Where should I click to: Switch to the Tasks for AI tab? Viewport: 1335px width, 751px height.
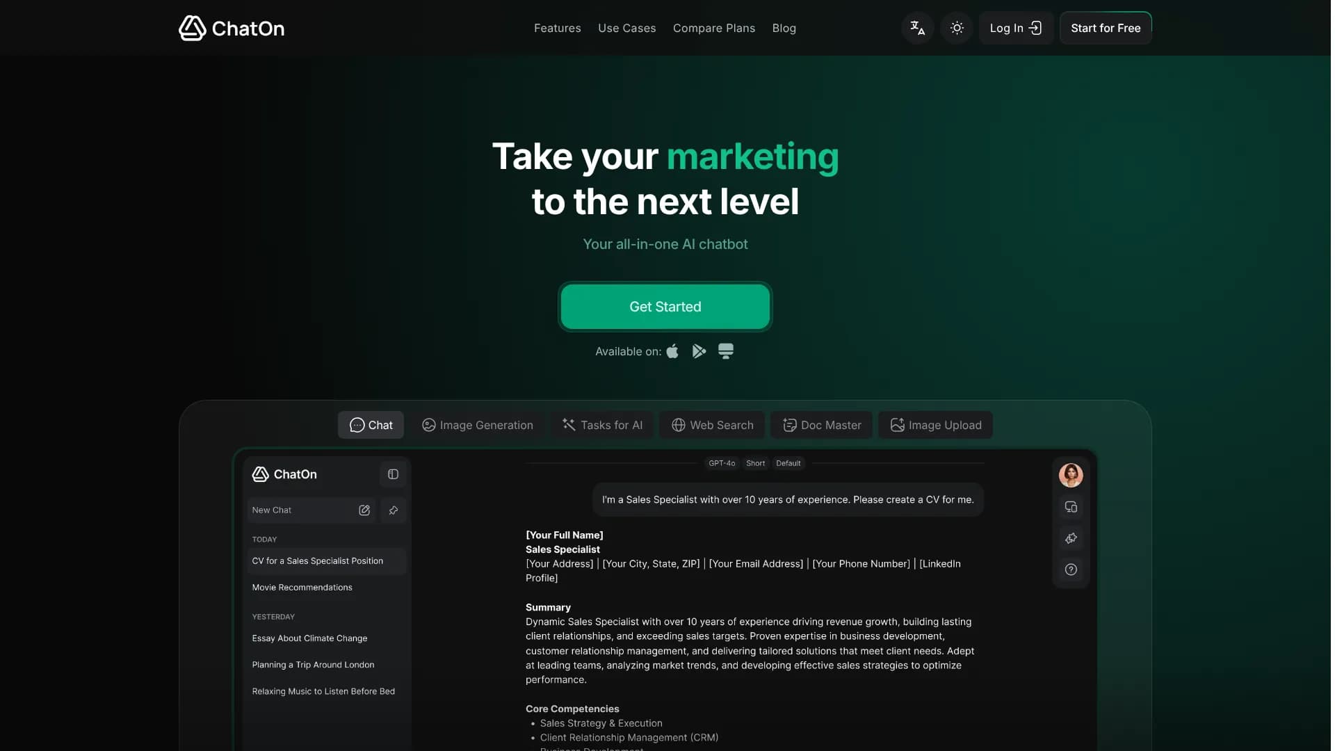(602, 425)
